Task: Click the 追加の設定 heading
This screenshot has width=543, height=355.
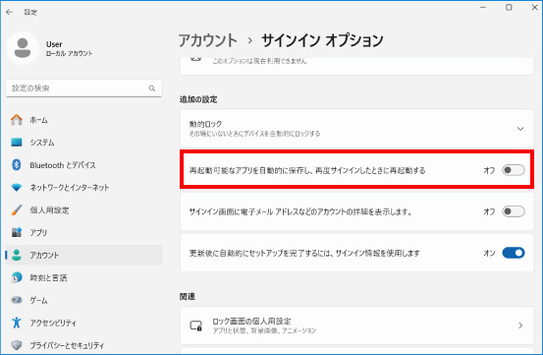Action: [198, 99]
